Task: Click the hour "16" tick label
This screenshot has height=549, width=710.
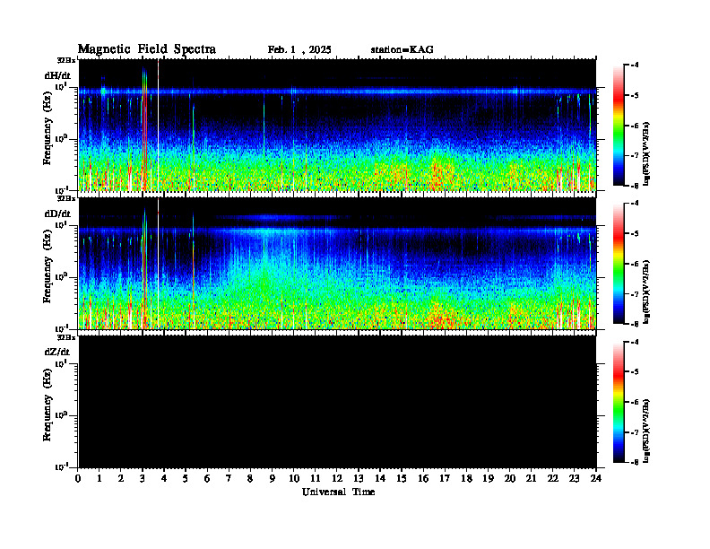Action: coord(423,478)
